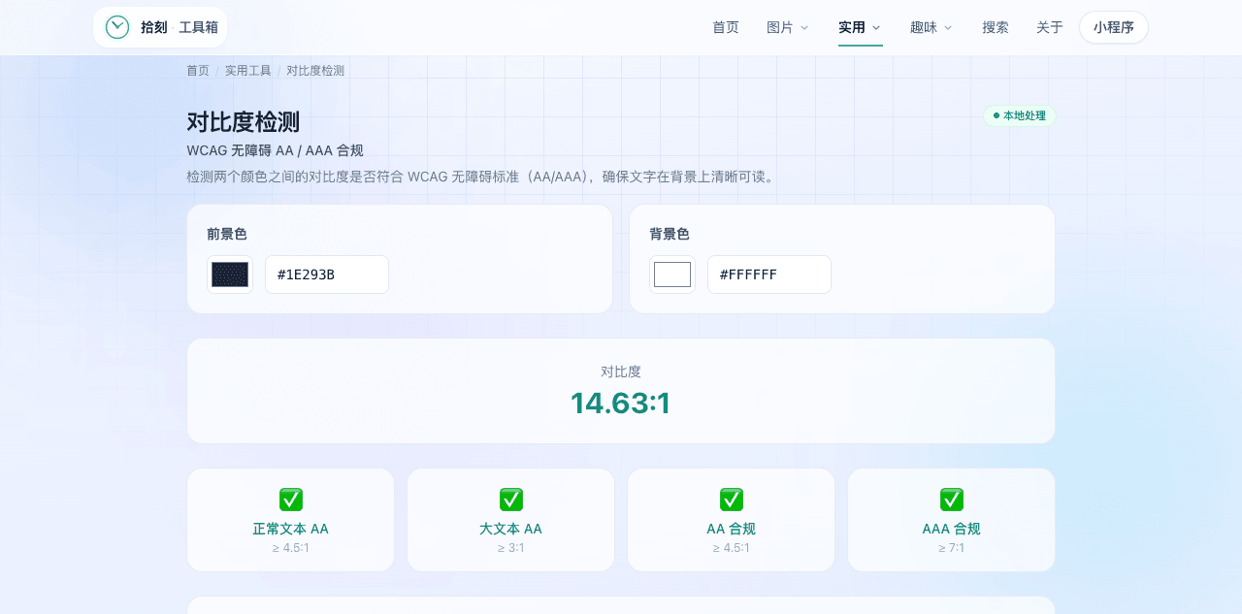Click the 正常文本 AA label
Viewport: 1242px width, 614px height.
[x=291, y=529]
